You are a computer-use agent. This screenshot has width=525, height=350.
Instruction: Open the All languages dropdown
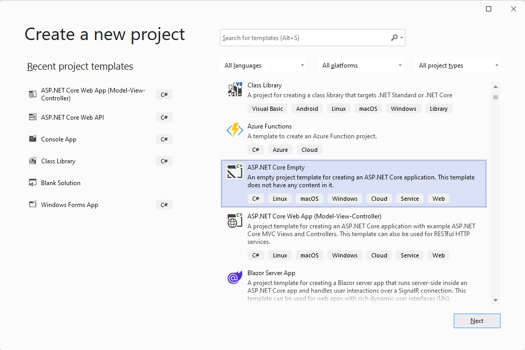264,66
